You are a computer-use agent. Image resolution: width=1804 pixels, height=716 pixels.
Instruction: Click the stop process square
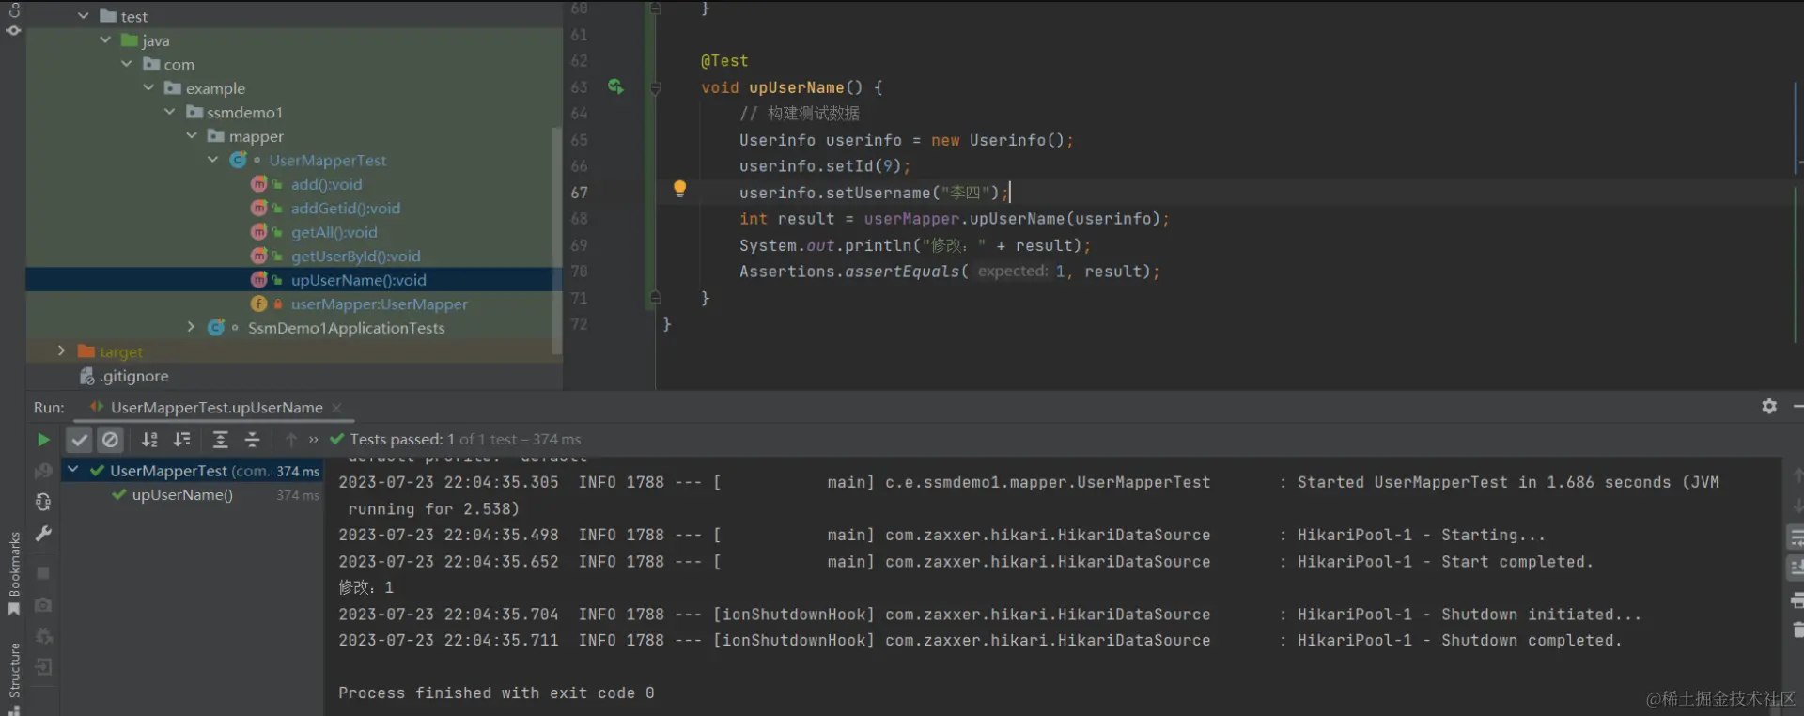coord(43,572)
